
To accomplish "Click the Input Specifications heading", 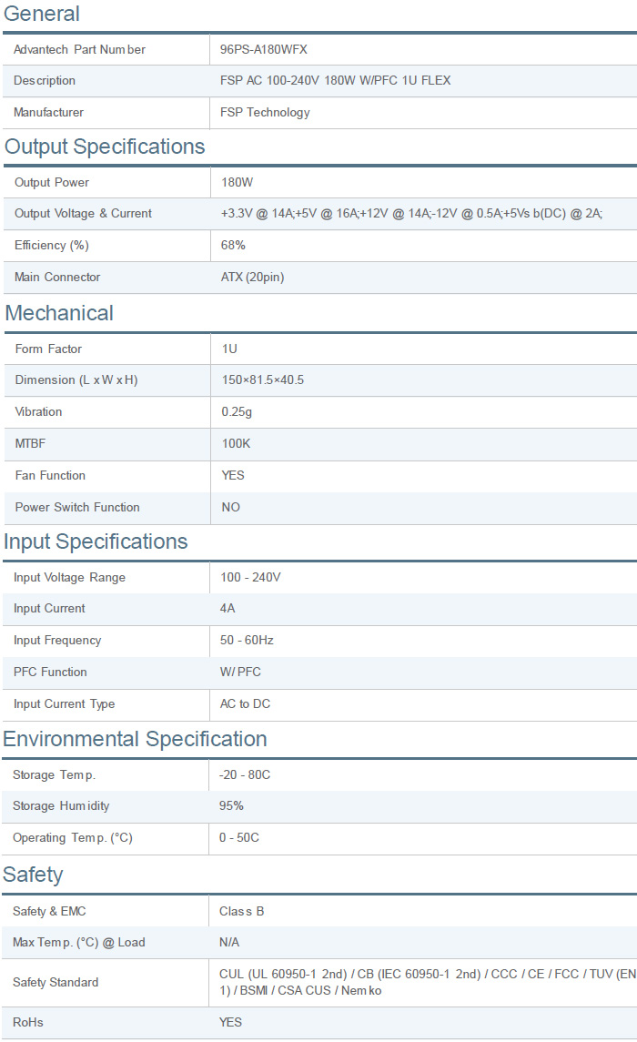I will click(x=96, y=541).
